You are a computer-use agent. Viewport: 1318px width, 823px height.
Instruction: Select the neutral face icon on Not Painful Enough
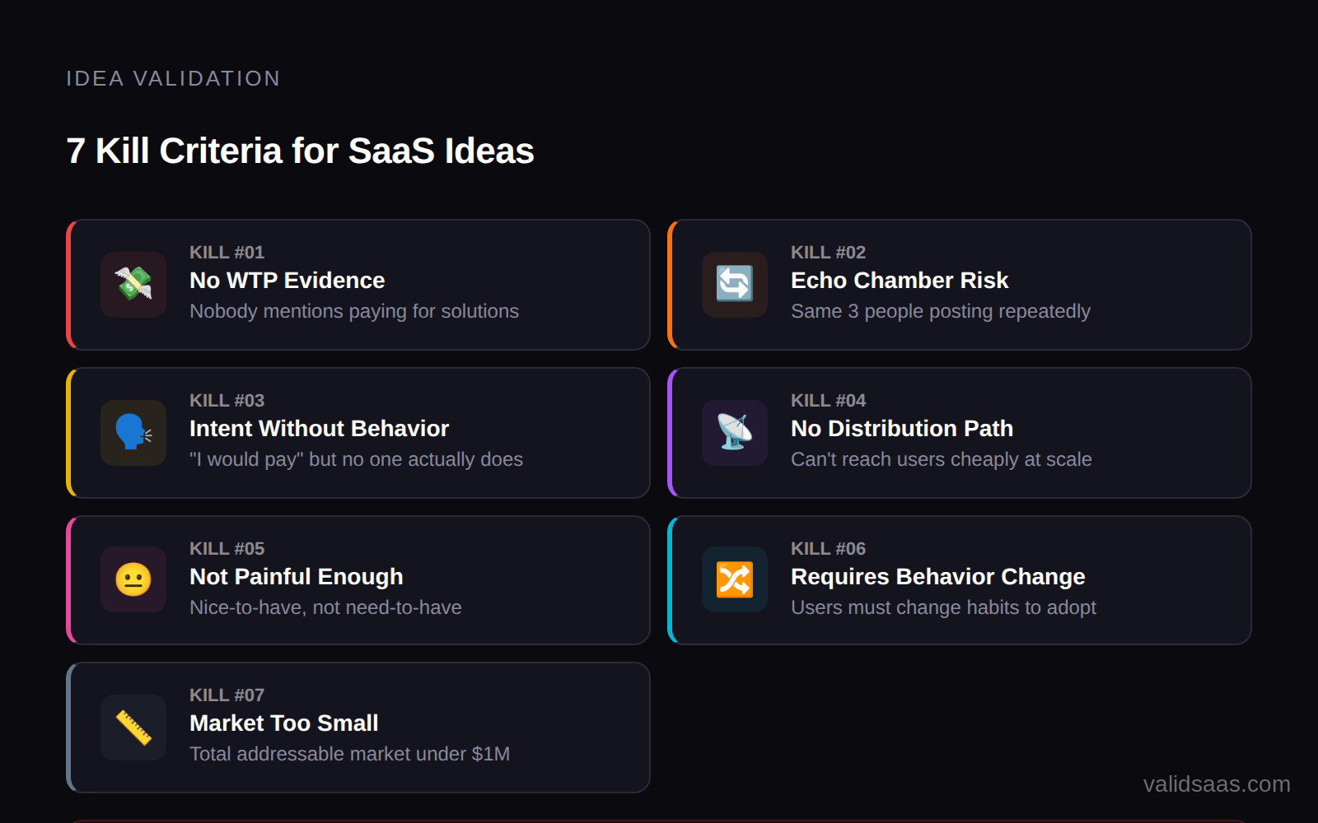133,579
